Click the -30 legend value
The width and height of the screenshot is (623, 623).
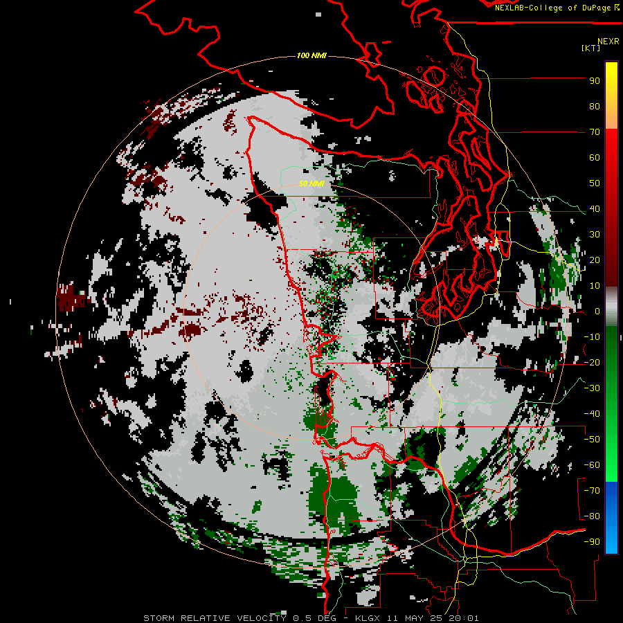(592, 388)
